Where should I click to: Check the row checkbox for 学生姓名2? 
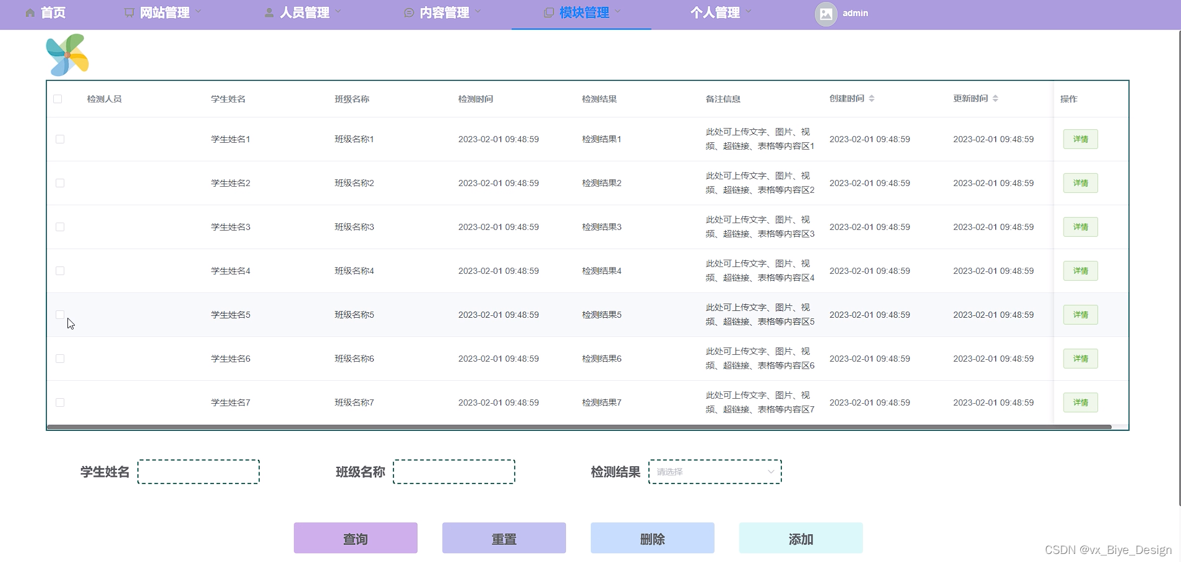click(x=60, y=183)
